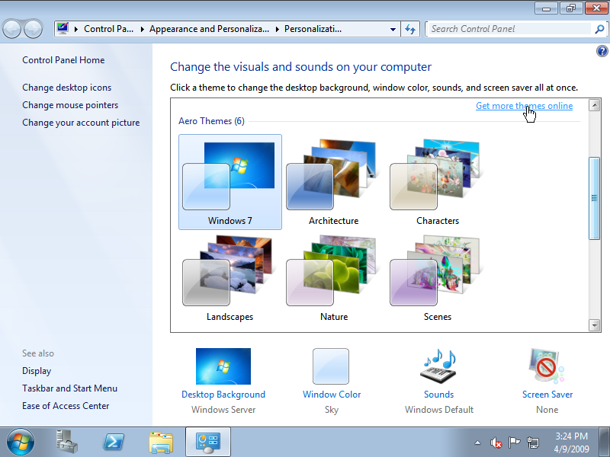
Task: Click the Control Panel address bar icon
Action: pos(63,28)
